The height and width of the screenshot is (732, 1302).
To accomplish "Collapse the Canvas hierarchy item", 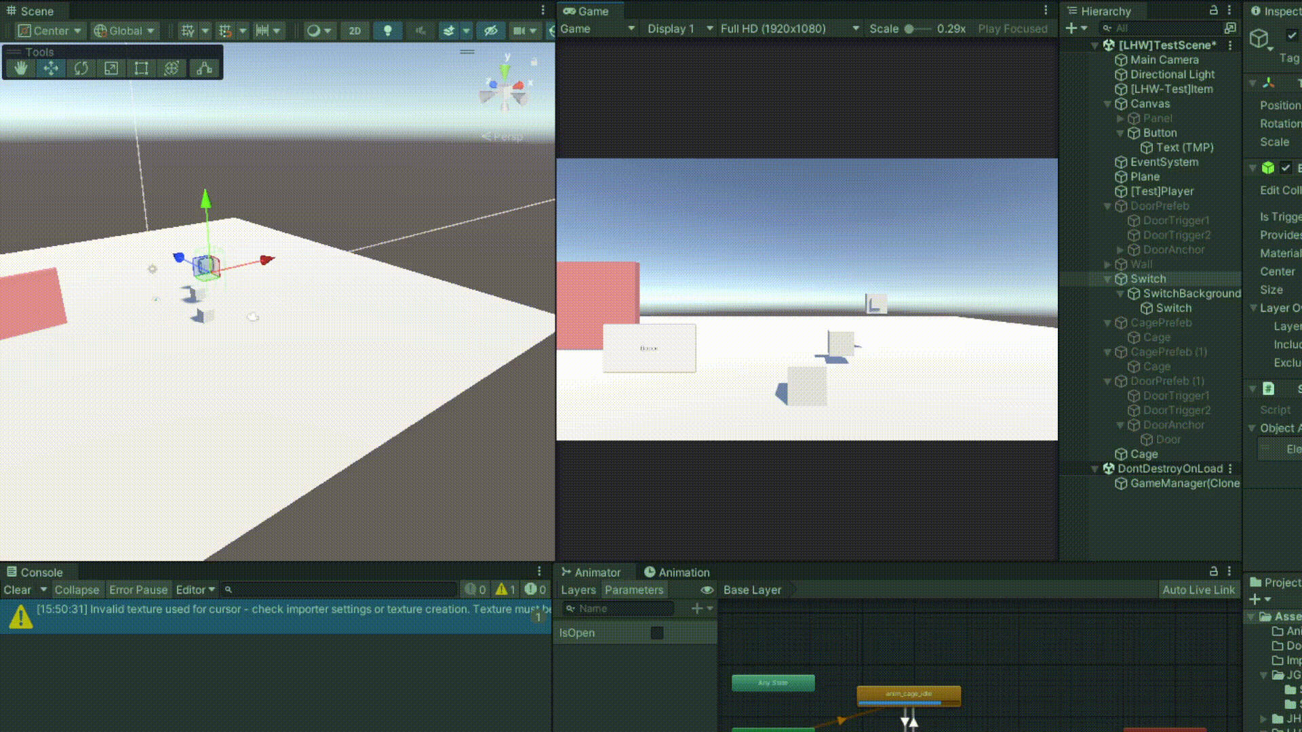I will (1107, 104).
